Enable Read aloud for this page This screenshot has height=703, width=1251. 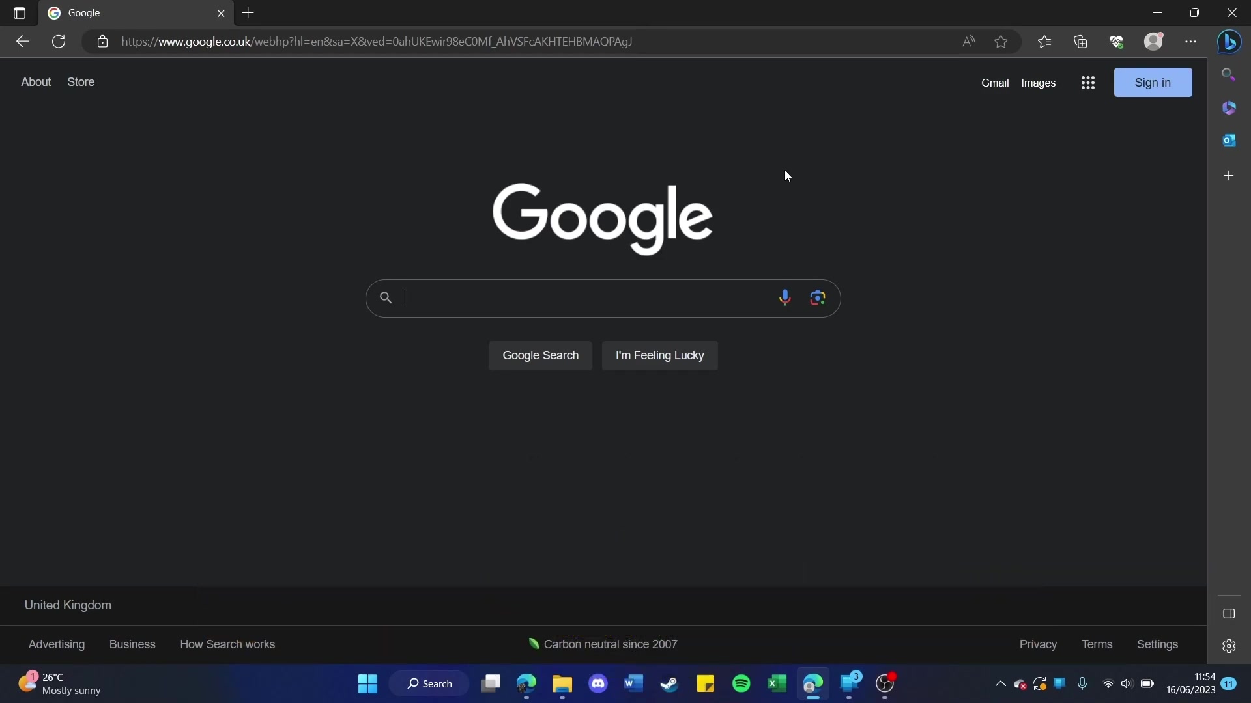(x=969, y=42)
